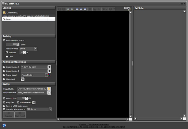
Task: Enable the Crop checkbox
Action: click(x=7, y=57)
